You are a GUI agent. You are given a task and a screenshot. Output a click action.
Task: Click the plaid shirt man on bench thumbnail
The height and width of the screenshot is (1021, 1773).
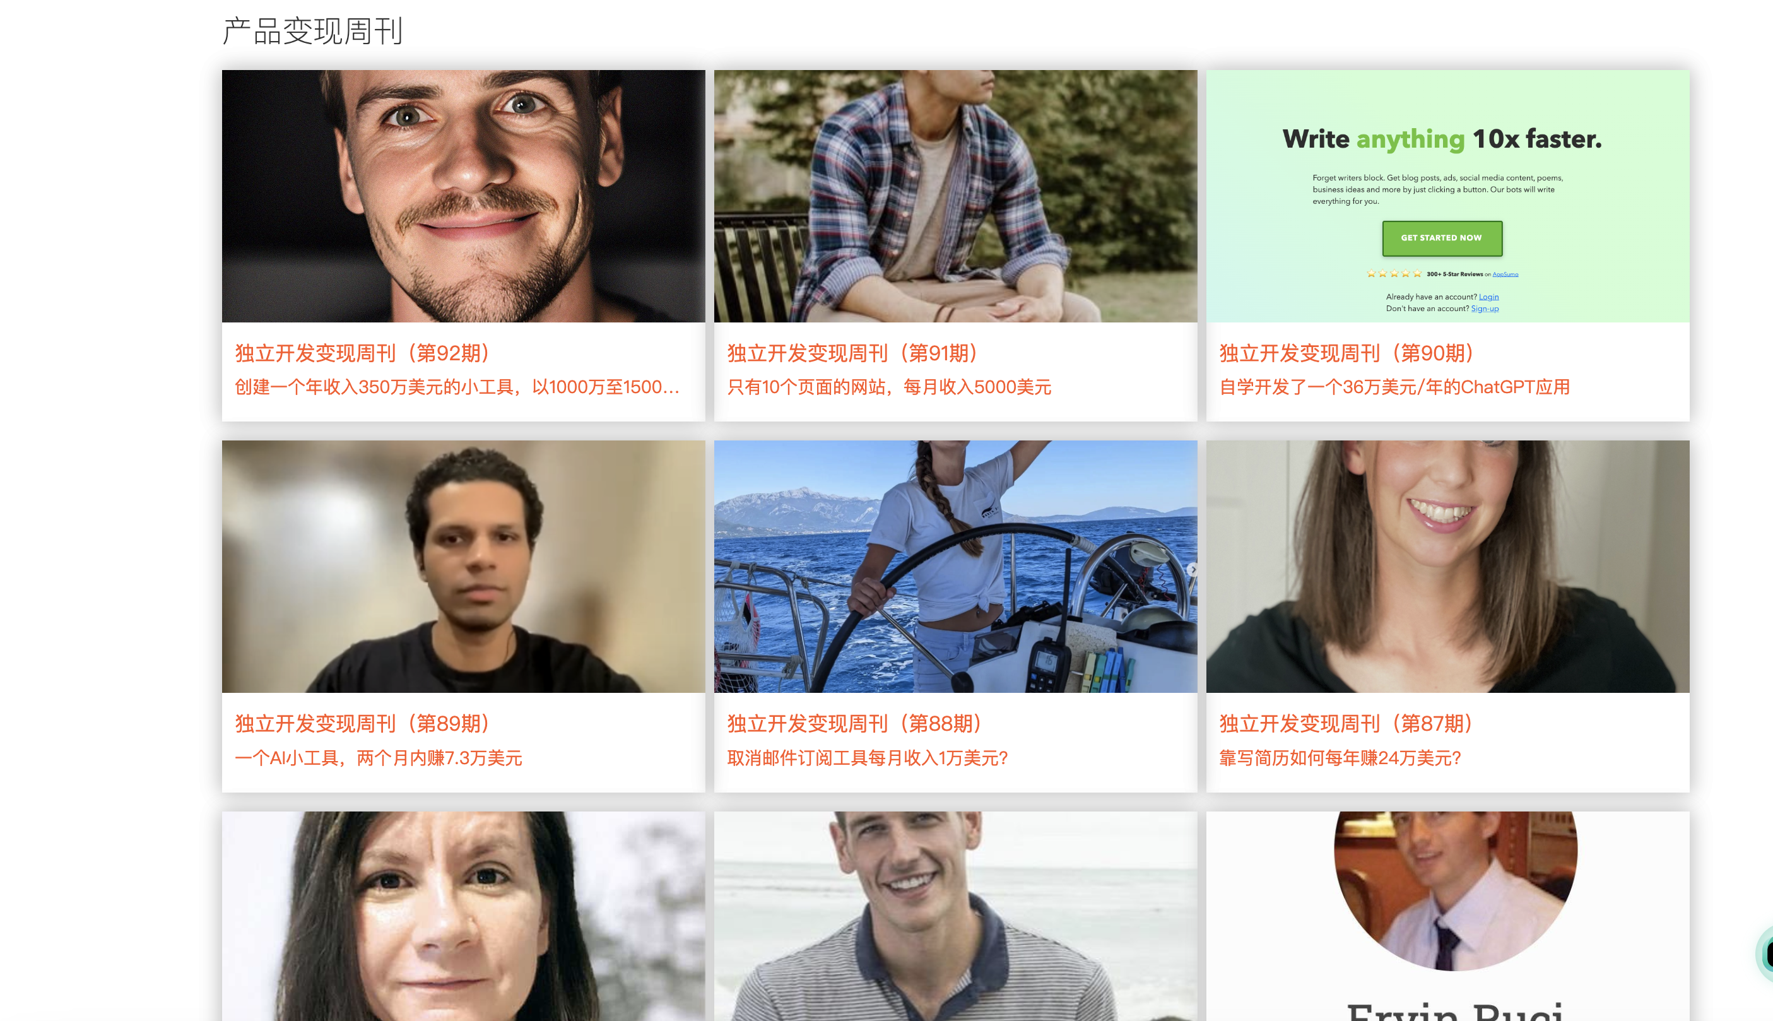click(955, 196)
